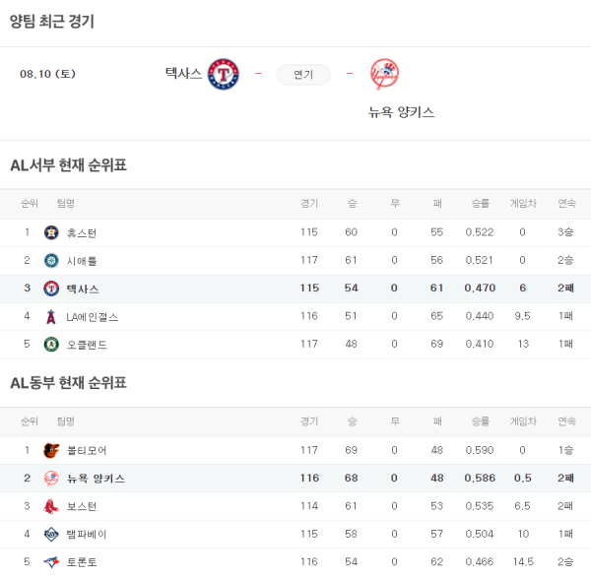591x579 pixels.
Task: Click the Oakland team logo icon
Action: point(51,345)
